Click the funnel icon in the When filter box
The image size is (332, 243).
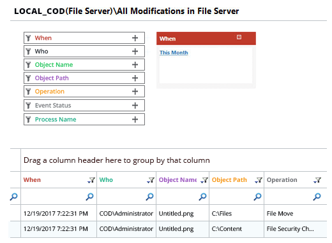tap(28, 38)
